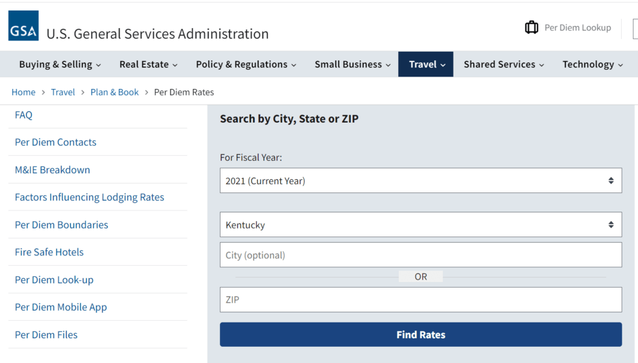Expand the Small Business menu
The image size is (638, 363).
point(353,64)
